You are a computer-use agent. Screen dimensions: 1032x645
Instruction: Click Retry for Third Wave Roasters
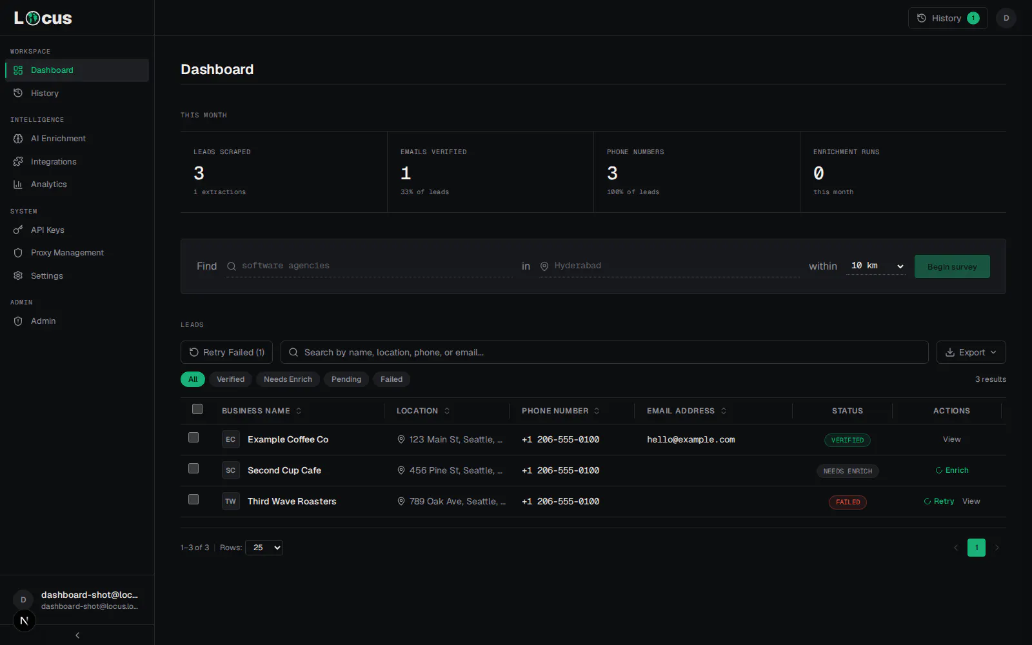coord(939,501)
